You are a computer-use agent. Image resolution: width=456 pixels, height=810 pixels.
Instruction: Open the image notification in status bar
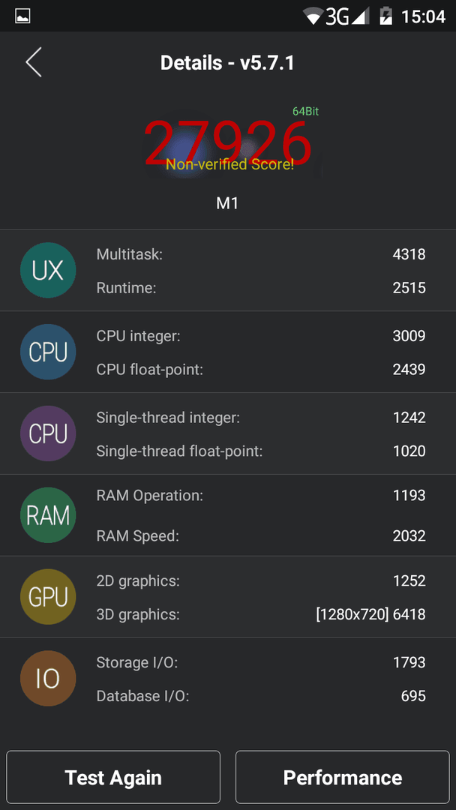click(x=22, y=16)
